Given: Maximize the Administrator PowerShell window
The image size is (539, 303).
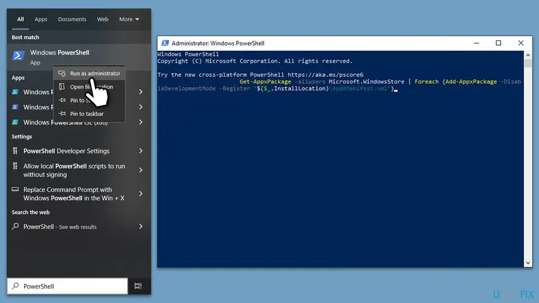Looking at the screenshot, I should [x=498, y=43].
